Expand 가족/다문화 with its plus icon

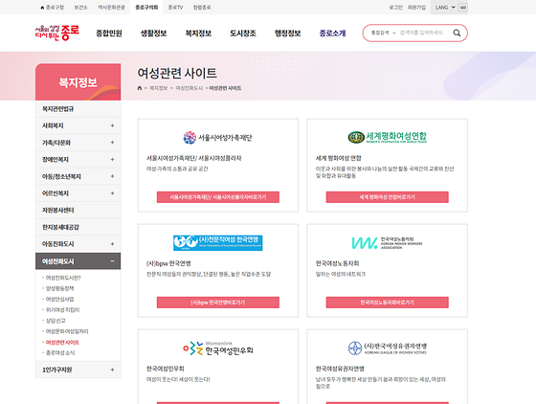point(112,143)
